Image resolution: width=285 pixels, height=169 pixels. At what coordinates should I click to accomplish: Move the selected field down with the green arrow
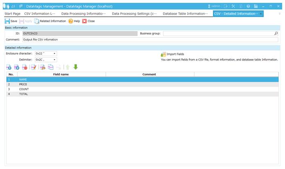tap(75, 67)
